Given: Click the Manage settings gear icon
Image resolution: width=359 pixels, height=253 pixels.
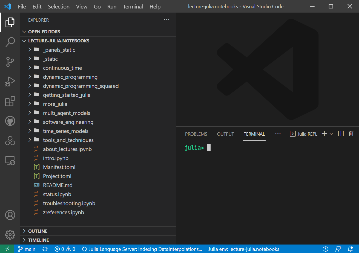Looking at the screenshot, I should click(10, 234).
